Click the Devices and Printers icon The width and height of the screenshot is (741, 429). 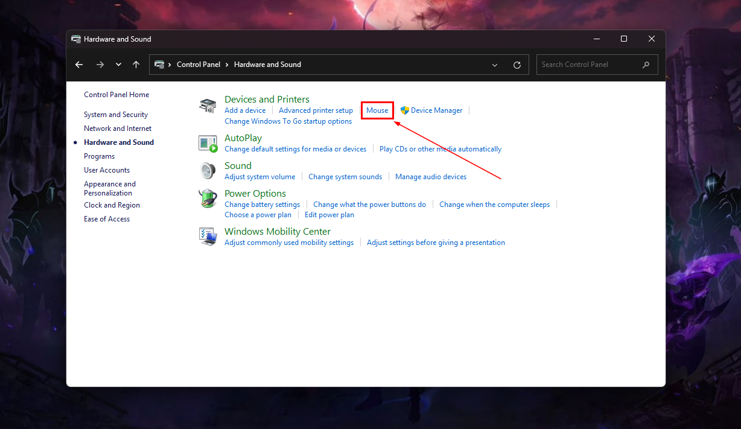(x=208, y=106)
